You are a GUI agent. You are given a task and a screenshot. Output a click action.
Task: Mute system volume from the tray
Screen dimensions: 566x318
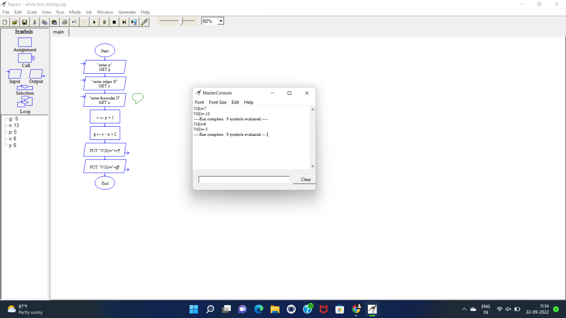pyautogui.click(x=508, y=309)
